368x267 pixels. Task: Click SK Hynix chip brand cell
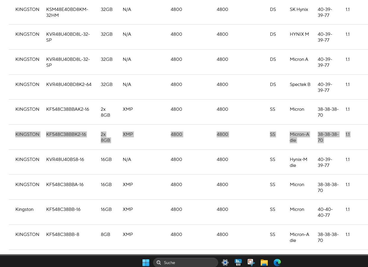click(x=299, y=9)
